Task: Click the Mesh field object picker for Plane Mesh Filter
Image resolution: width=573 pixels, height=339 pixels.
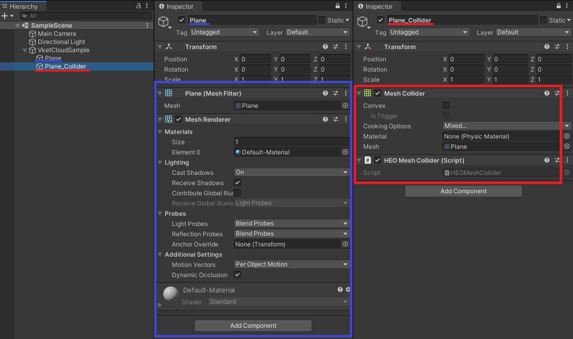Action: coord(345,105)
